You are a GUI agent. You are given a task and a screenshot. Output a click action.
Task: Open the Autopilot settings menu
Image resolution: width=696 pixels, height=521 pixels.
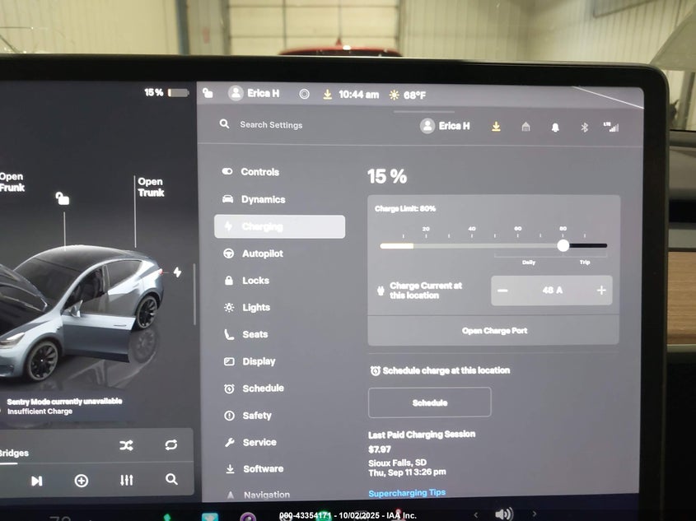[x=262, y=254]
